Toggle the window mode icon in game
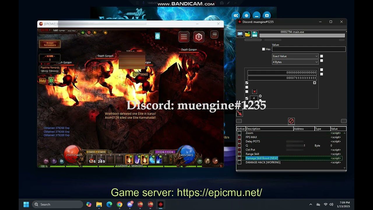The height and width of the screenshot is (210, 373). tap(214, 35)
